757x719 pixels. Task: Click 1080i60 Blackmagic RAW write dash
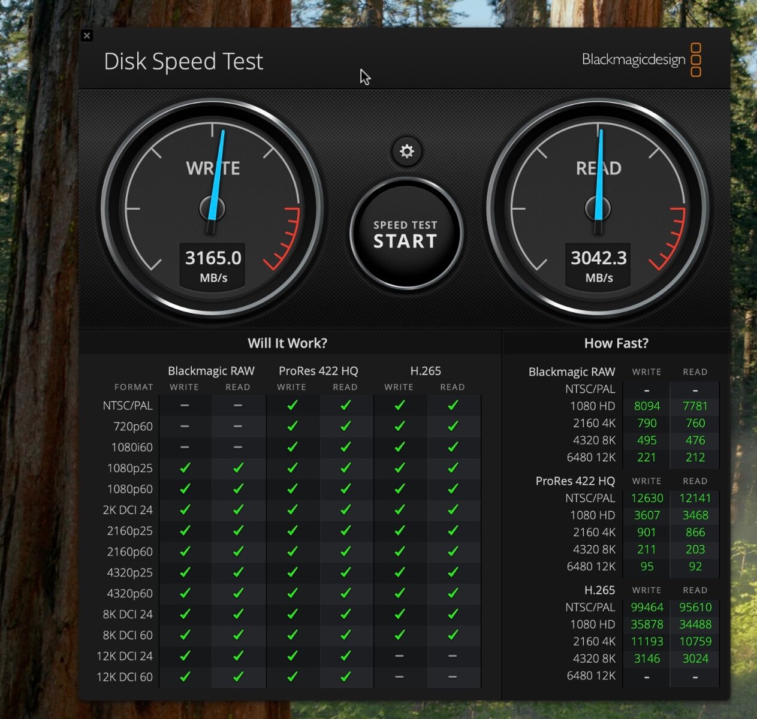[x=185, y=448]
